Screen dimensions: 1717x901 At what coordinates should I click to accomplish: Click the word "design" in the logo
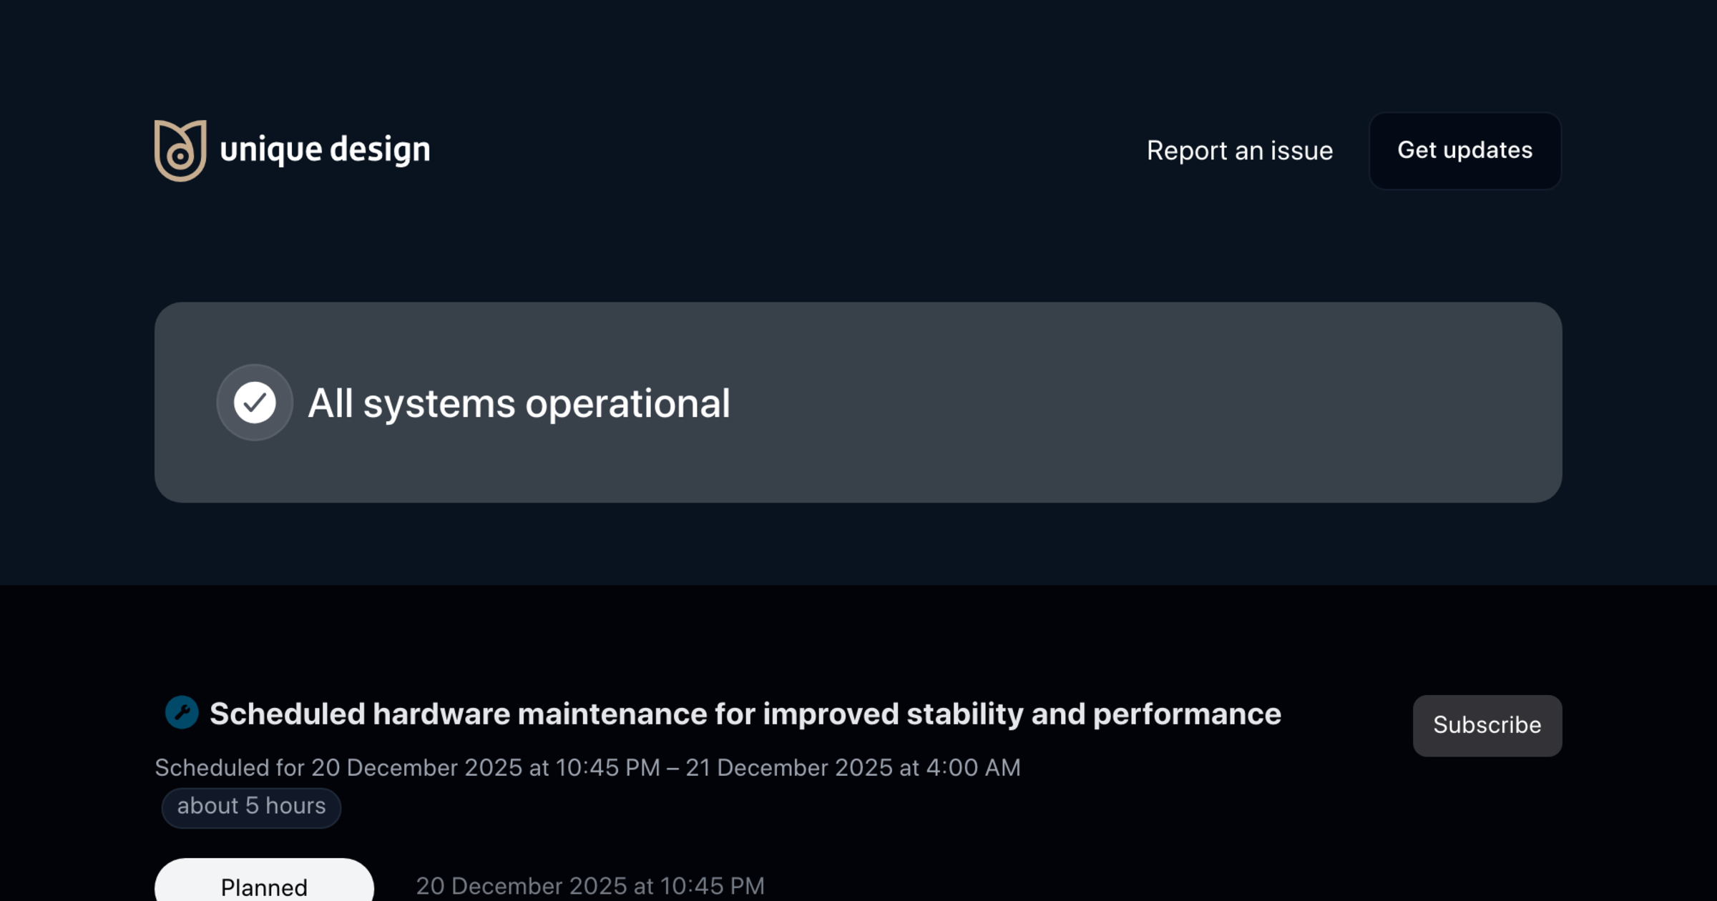(x=380, y=149)
